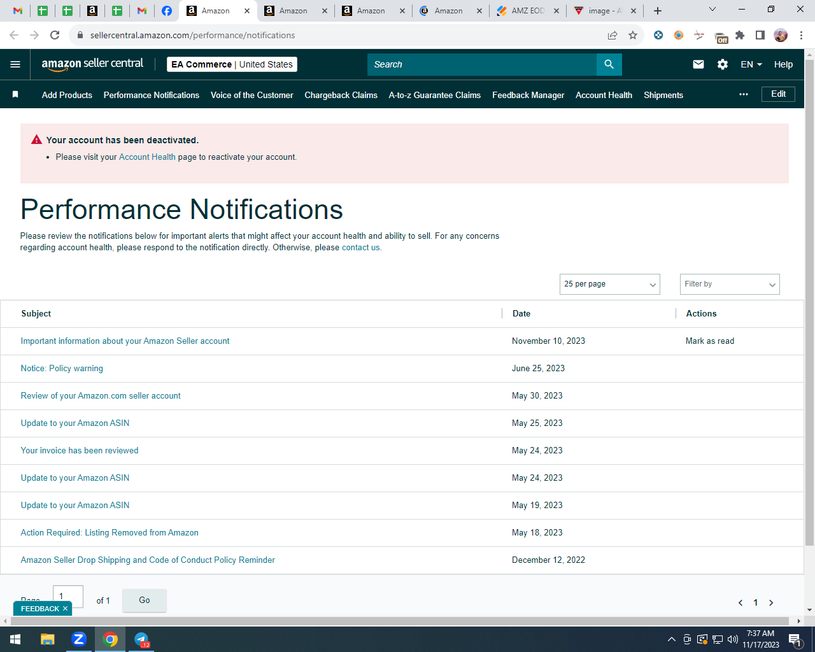Click the bookmark icon in navigation bar
Viewport: 815px width, 652px height.
[x=15, y=94]
